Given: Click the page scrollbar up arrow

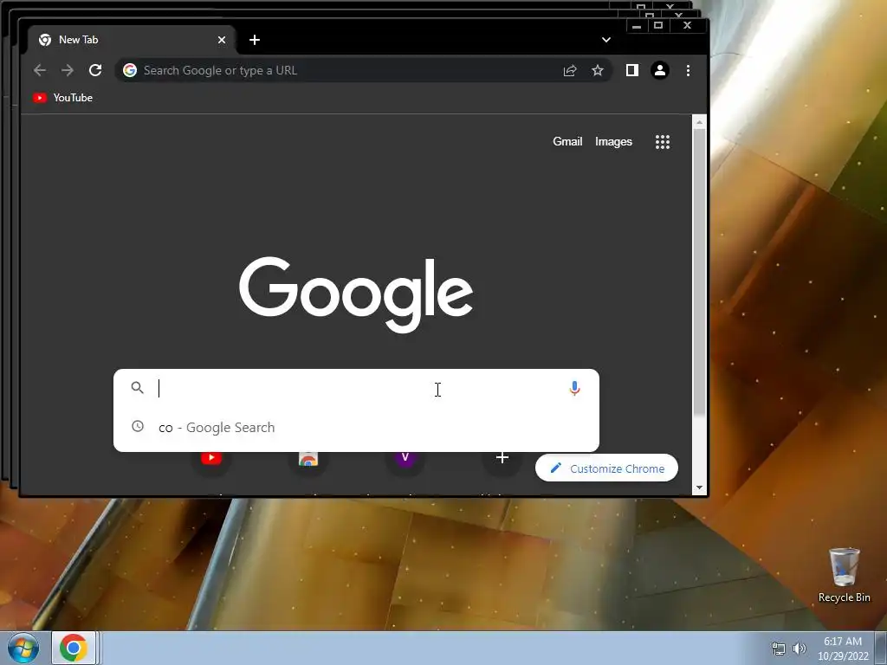Looking at the screenshot, I should [700, 122].
